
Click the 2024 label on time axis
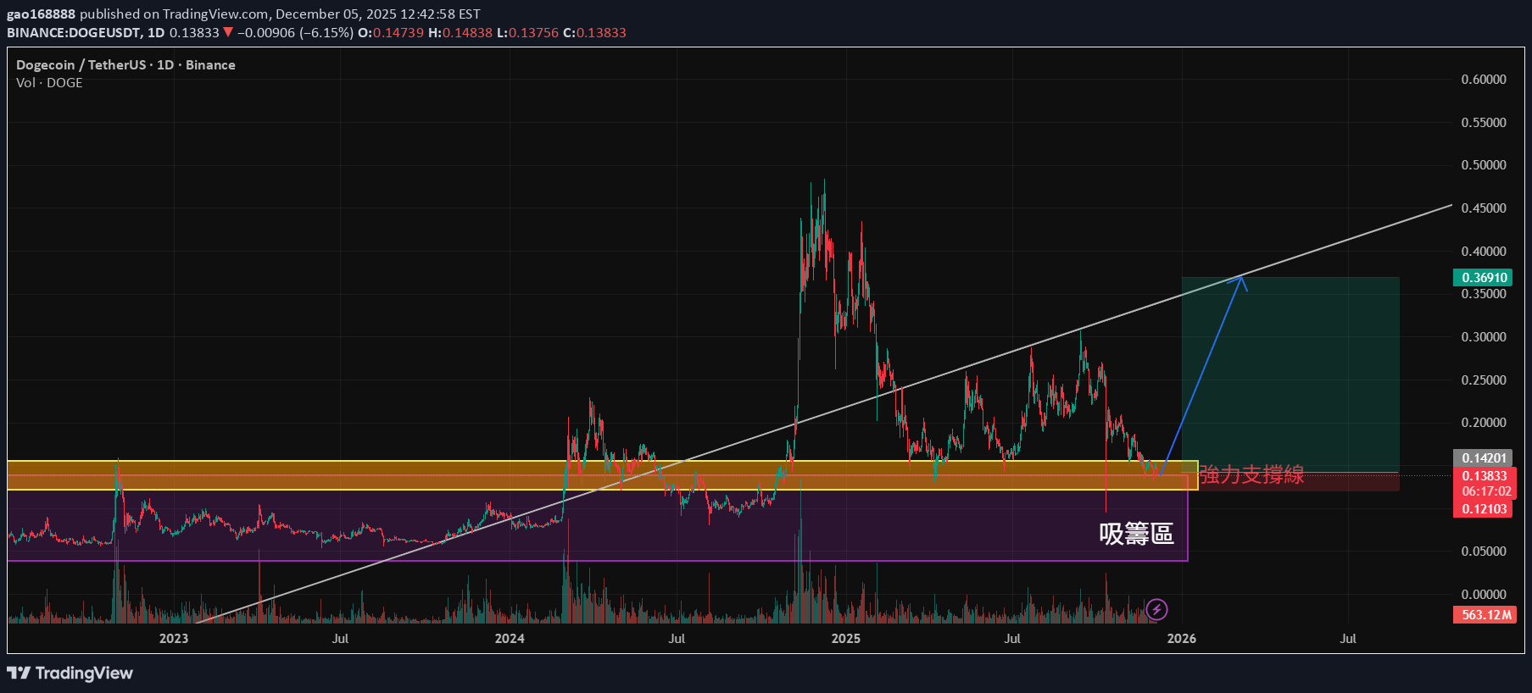pyautogui.click(x=510, y=639)
